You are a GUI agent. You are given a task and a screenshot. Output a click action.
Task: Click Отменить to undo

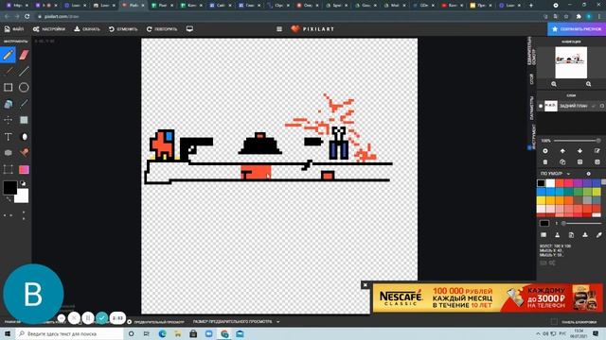pyautogui.click(x=123, y=29)
